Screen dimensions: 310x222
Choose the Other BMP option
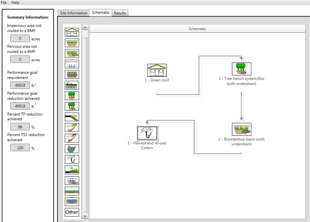(x=72, y=212)
